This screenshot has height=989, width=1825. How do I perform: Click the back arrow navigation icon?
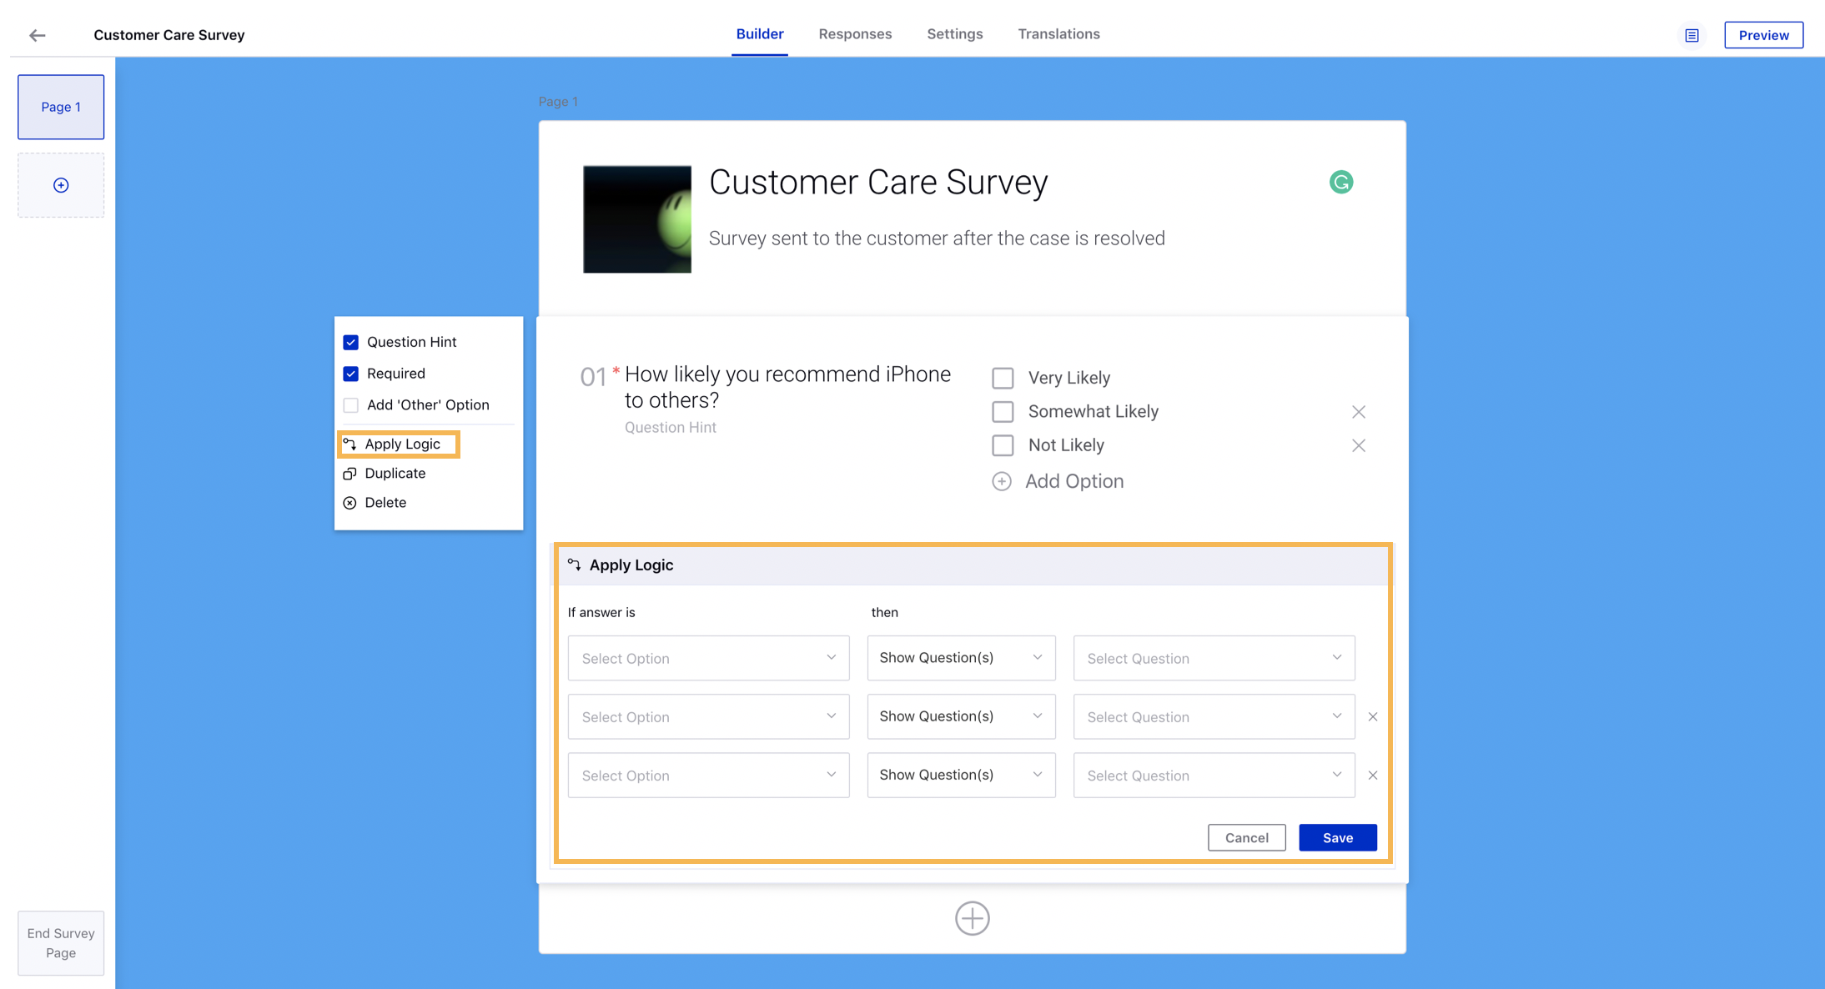(37, 34)
